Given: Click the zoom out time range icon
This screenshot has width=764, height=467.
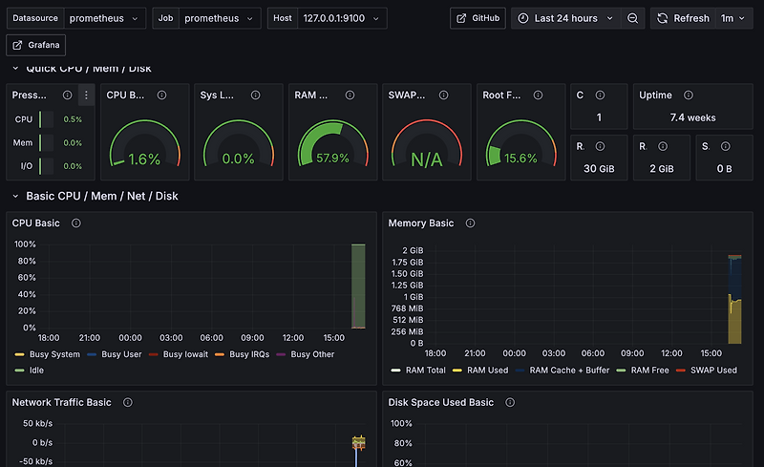Looking at the screenshot, I should tap(632, 18).
